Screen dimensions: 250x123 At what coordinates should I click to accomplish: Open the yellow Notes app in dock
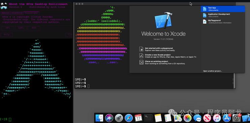pos(158,118)
